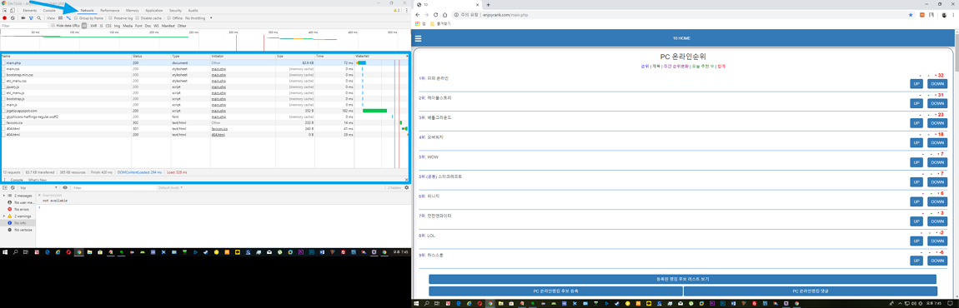Click the console Filter input field
The width and height of the screenshot is (959, 308).
pos(113,187)
